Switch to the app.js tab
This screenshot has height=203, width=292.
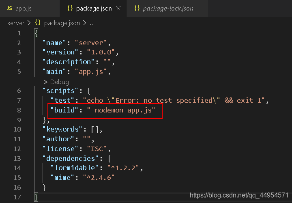point(30,9)
